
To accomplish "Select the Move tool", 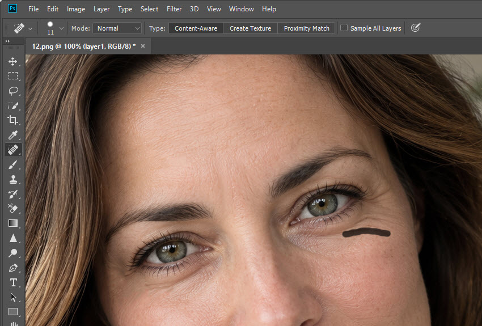I will click(x=12, y=61).
